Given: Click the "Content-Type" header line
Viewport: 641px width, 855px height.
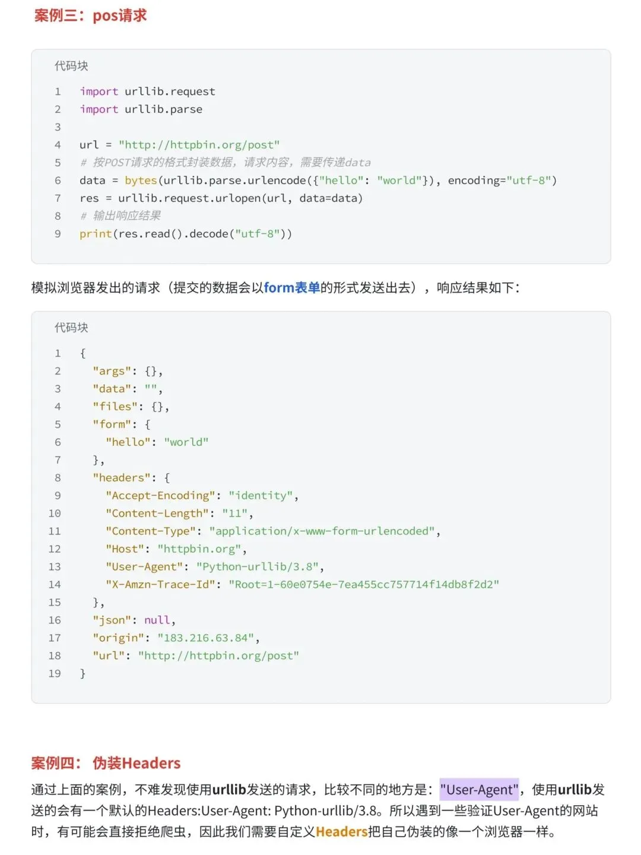Looking at the screenshot, I should (273, 531).
